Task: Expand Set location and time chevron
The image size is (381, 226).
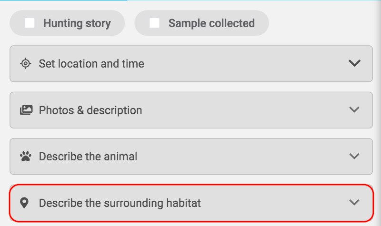Action: (x=354, y=63)
